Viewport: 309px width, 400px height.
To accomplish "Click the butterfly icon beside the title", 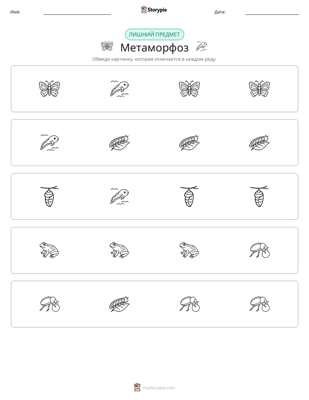I will [107, 46].
